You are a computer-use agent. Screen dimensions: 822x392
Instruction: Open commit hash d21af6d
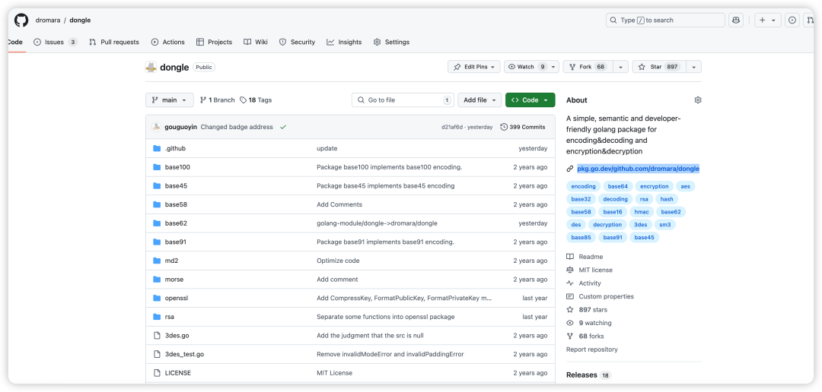(453, 127)
